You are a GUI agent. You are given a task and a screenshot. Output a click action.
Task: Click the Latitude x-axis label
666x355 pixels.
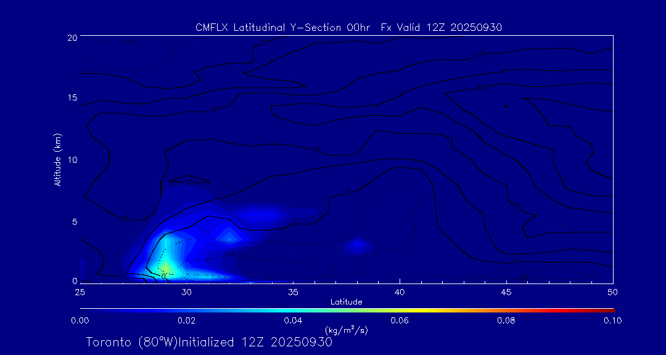346,301
